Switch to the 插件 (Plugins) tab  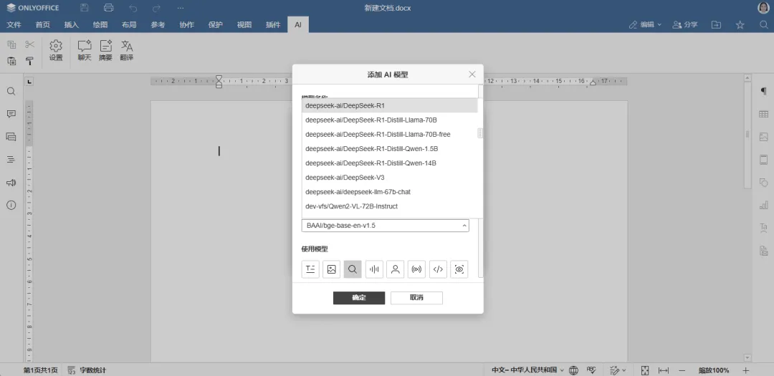[273, 24]
